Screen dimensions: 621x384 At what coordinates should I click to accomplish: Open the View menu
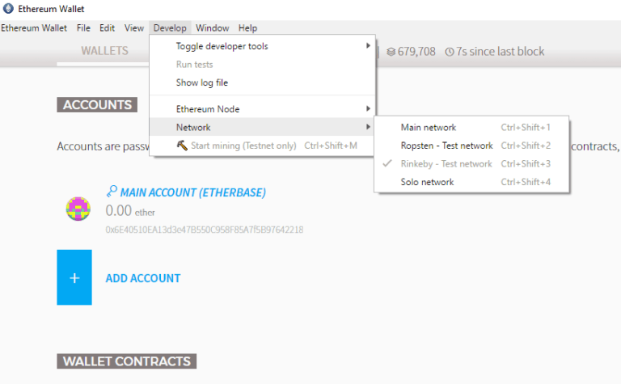point(134,28)
